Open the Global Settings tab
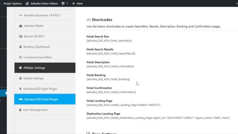 (x=45, y=78)
